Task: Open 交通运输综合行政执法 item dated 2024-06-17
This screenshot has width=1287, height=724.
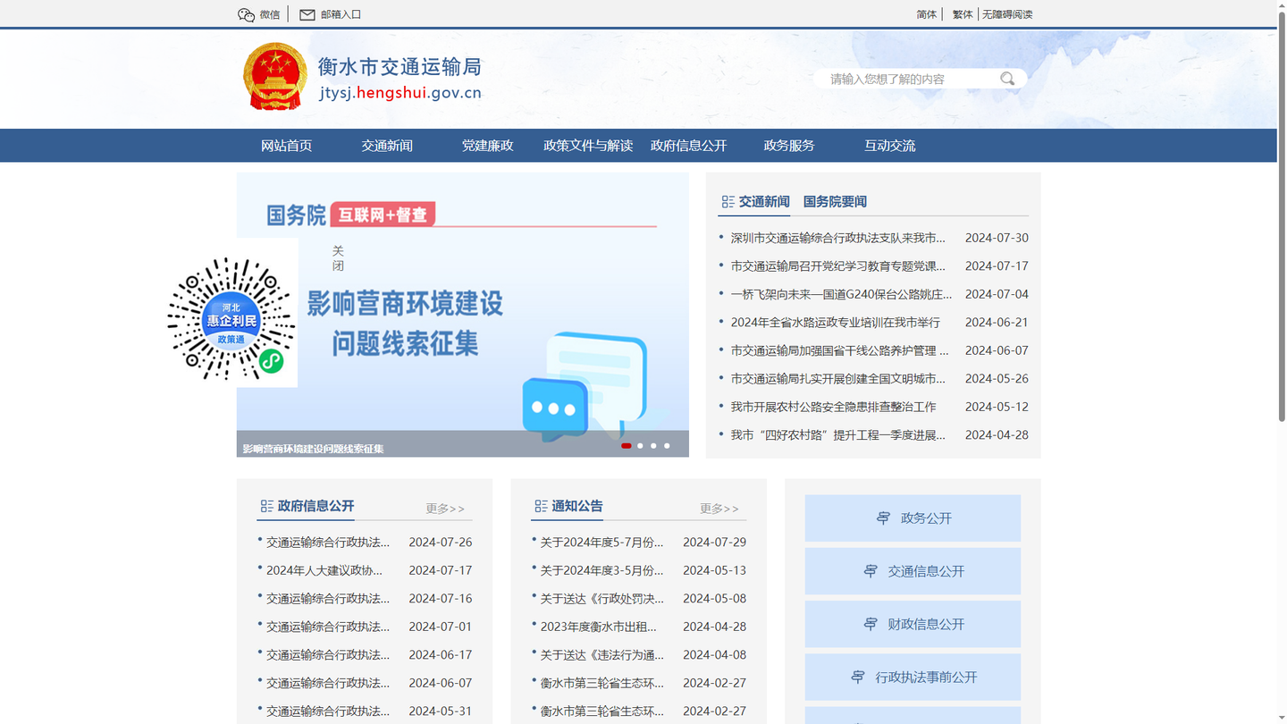Action: coord(328,655)
